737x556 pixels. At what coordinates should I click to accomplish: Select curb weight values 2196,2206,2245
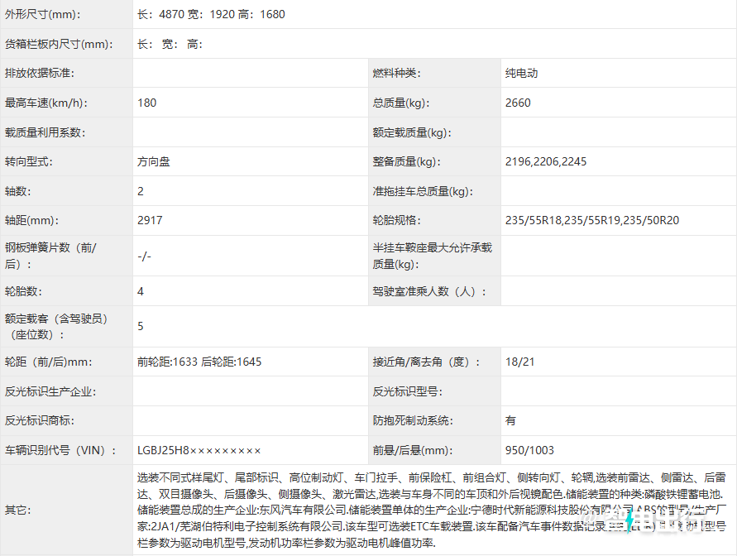point(546,162)
